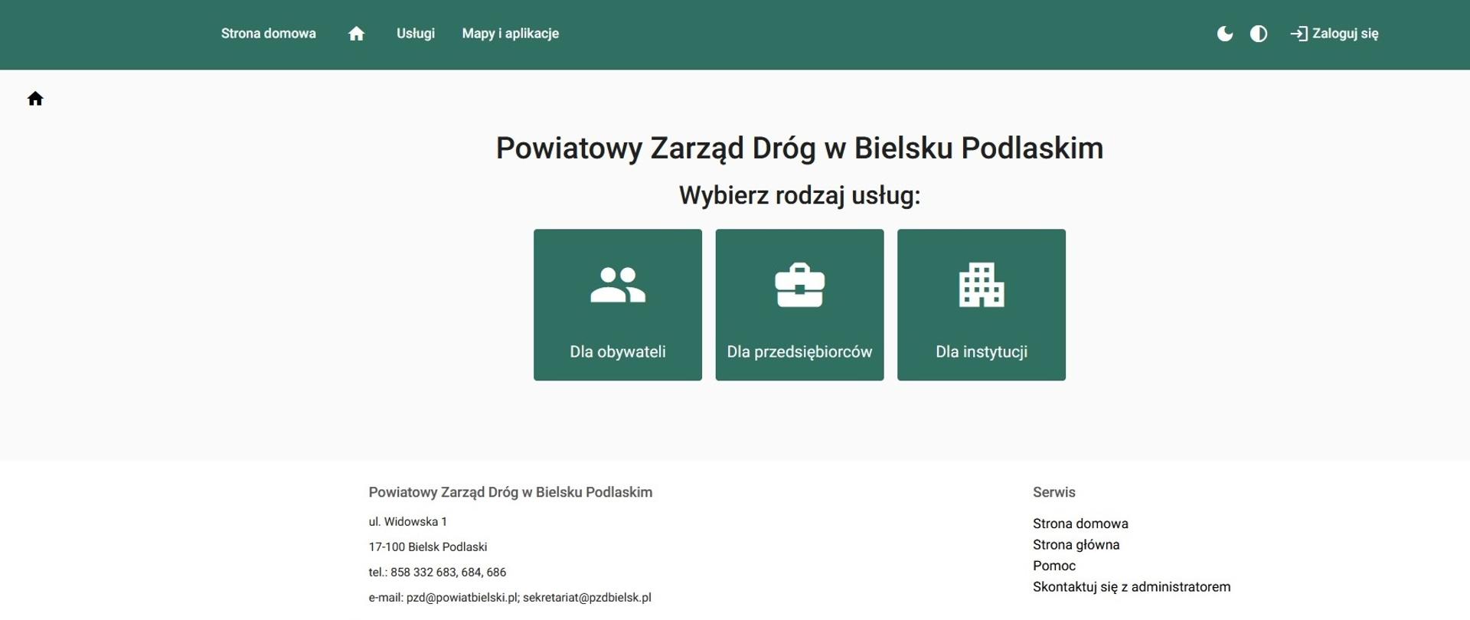Select the Dla obywateli services tile
The height and width of the screenshot is (620, 1470).
618,305
